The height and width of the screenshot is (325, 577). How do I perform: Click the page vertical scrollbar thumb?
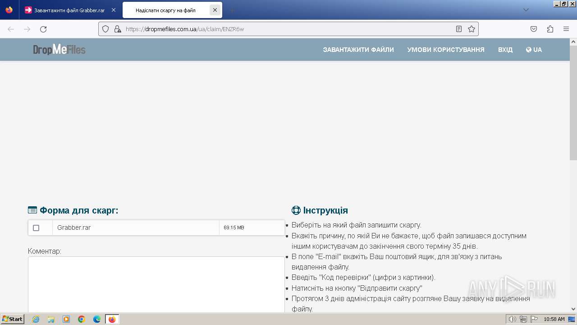(573, 103)
